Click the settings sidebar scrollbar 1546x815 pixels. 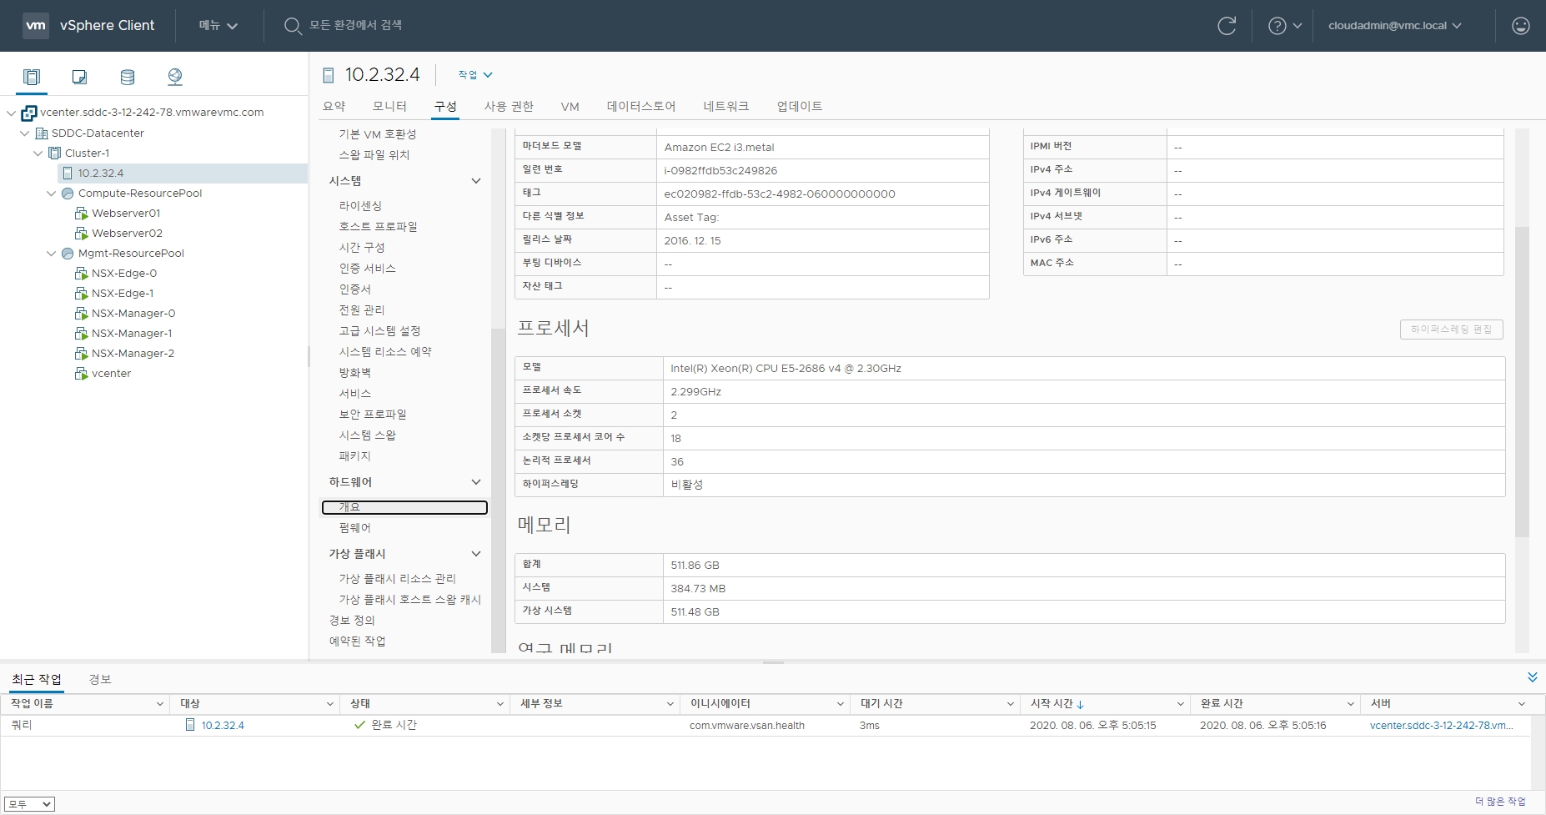(498, 489)
